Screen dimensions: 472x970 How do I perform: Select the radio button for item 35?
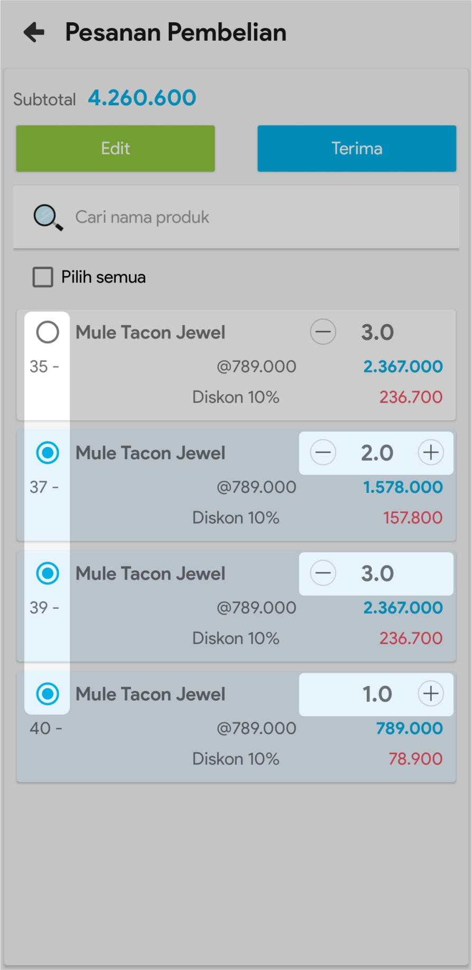tap(48, 333)
